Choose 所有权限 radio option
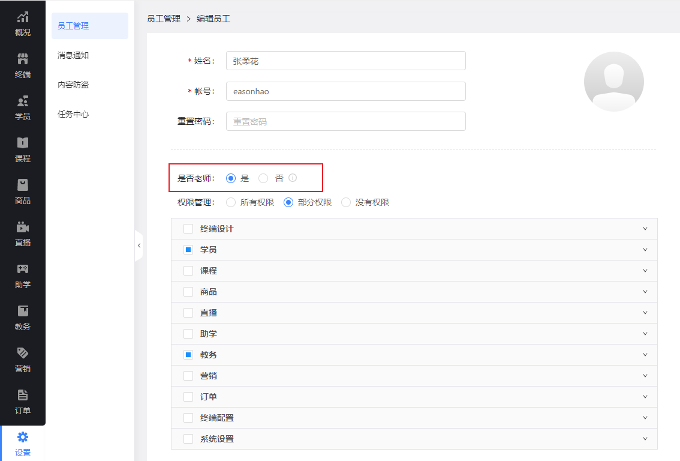The height and width of the screenshot is (461, 680). [x=231, y=202]
